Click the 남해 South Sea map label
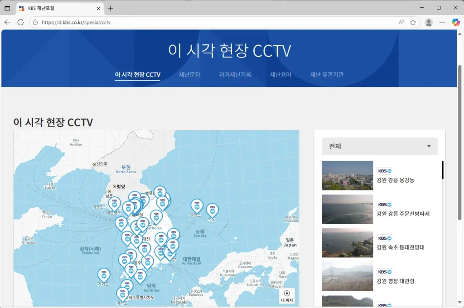This screenshot has width=464, height=308. [151, 288]
